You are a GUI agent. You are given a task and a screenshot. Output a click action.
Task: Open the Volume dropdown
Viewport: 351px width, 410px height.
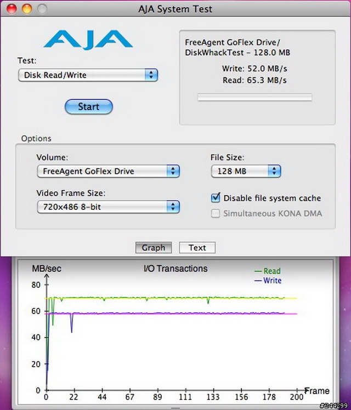pyautogui.click(x=108, y=171)
